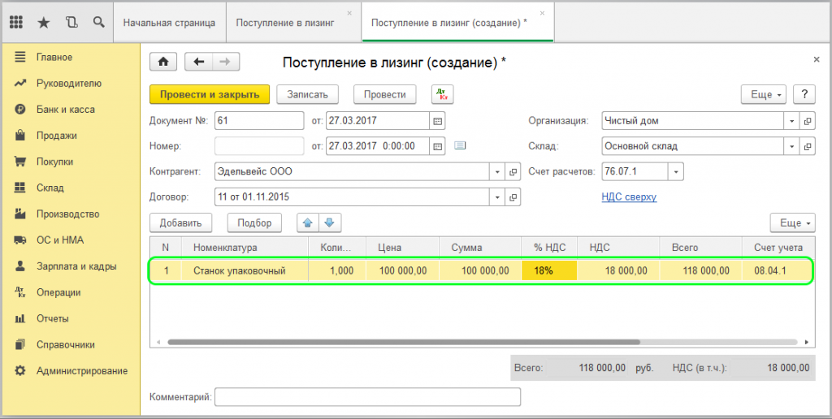832x419 pixels.
Task: Open Favorites star icon
Action: (44, 23)
